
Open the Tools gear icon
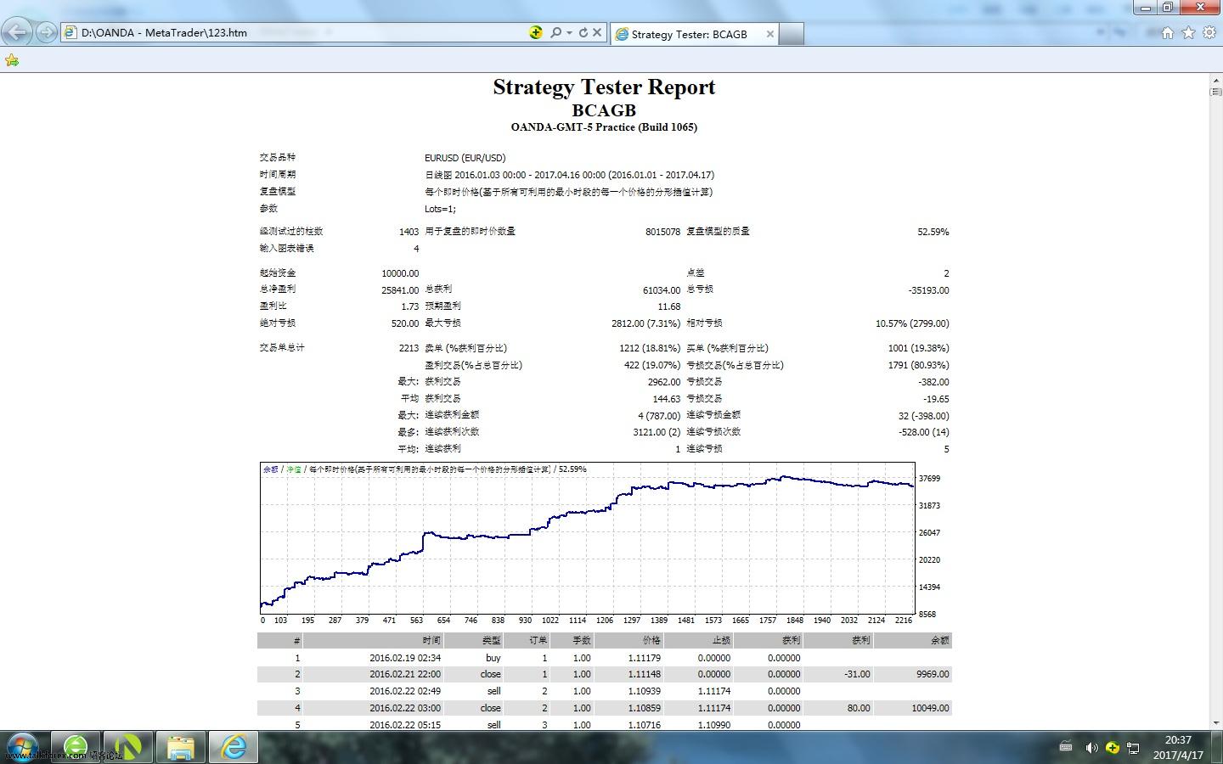point(1209,32)
